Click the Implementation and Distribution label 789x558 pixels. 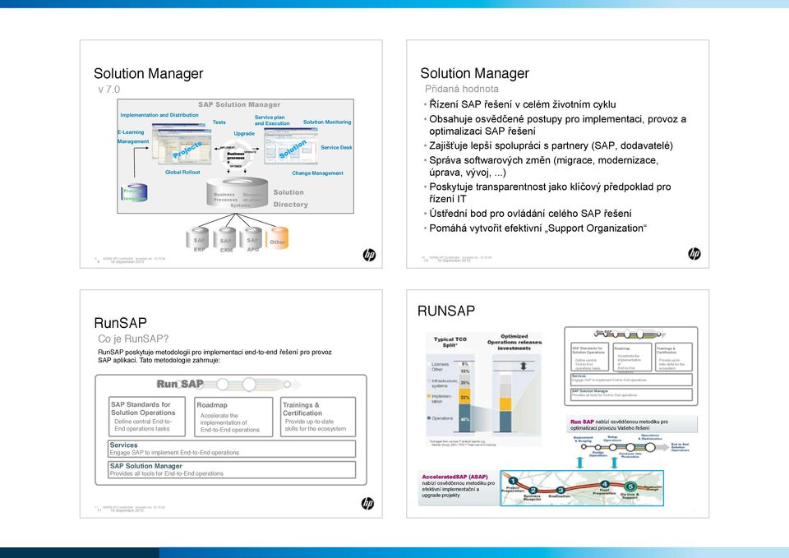point(159,115)
